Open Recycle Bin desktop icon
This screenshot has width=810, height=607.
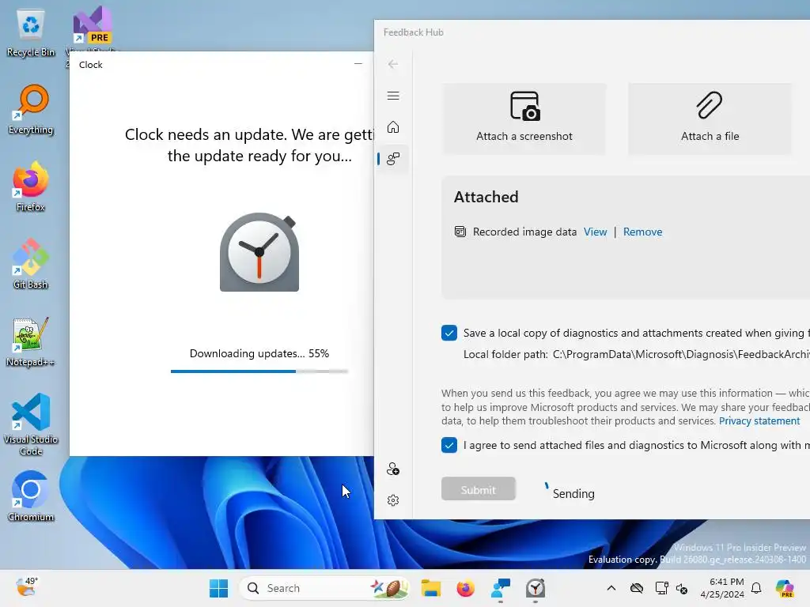(31, 33)
